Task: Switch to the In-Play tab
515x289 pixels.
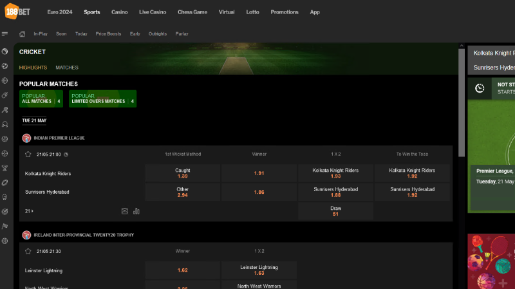Action: click(x=41, y=34)
